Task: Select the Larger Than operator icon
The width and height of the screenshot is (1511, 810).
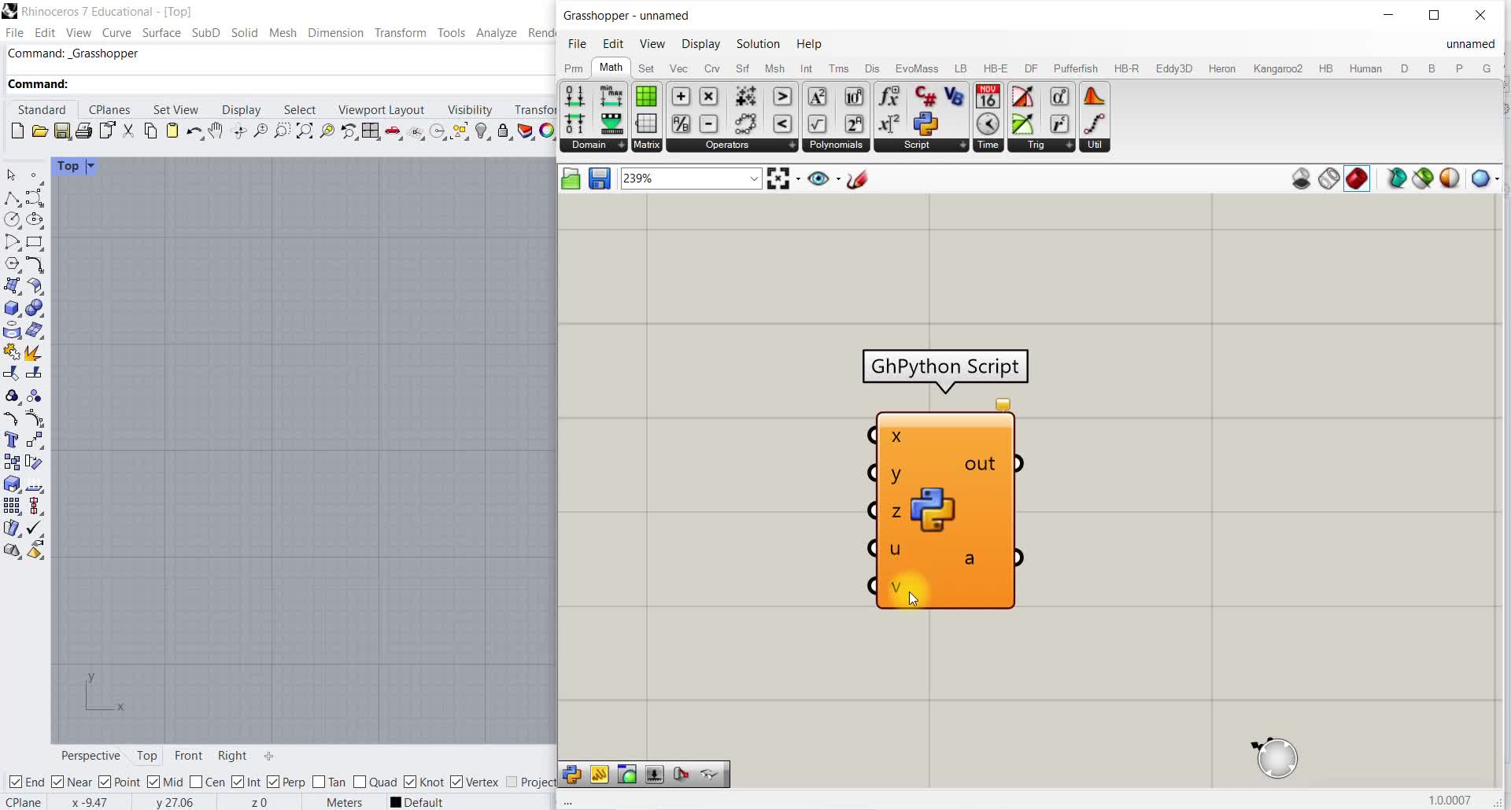Action: click(x=782, y=96)
